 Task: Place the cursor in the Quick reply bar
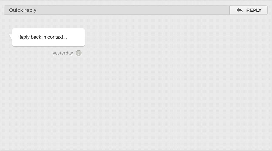pos(117,10)
